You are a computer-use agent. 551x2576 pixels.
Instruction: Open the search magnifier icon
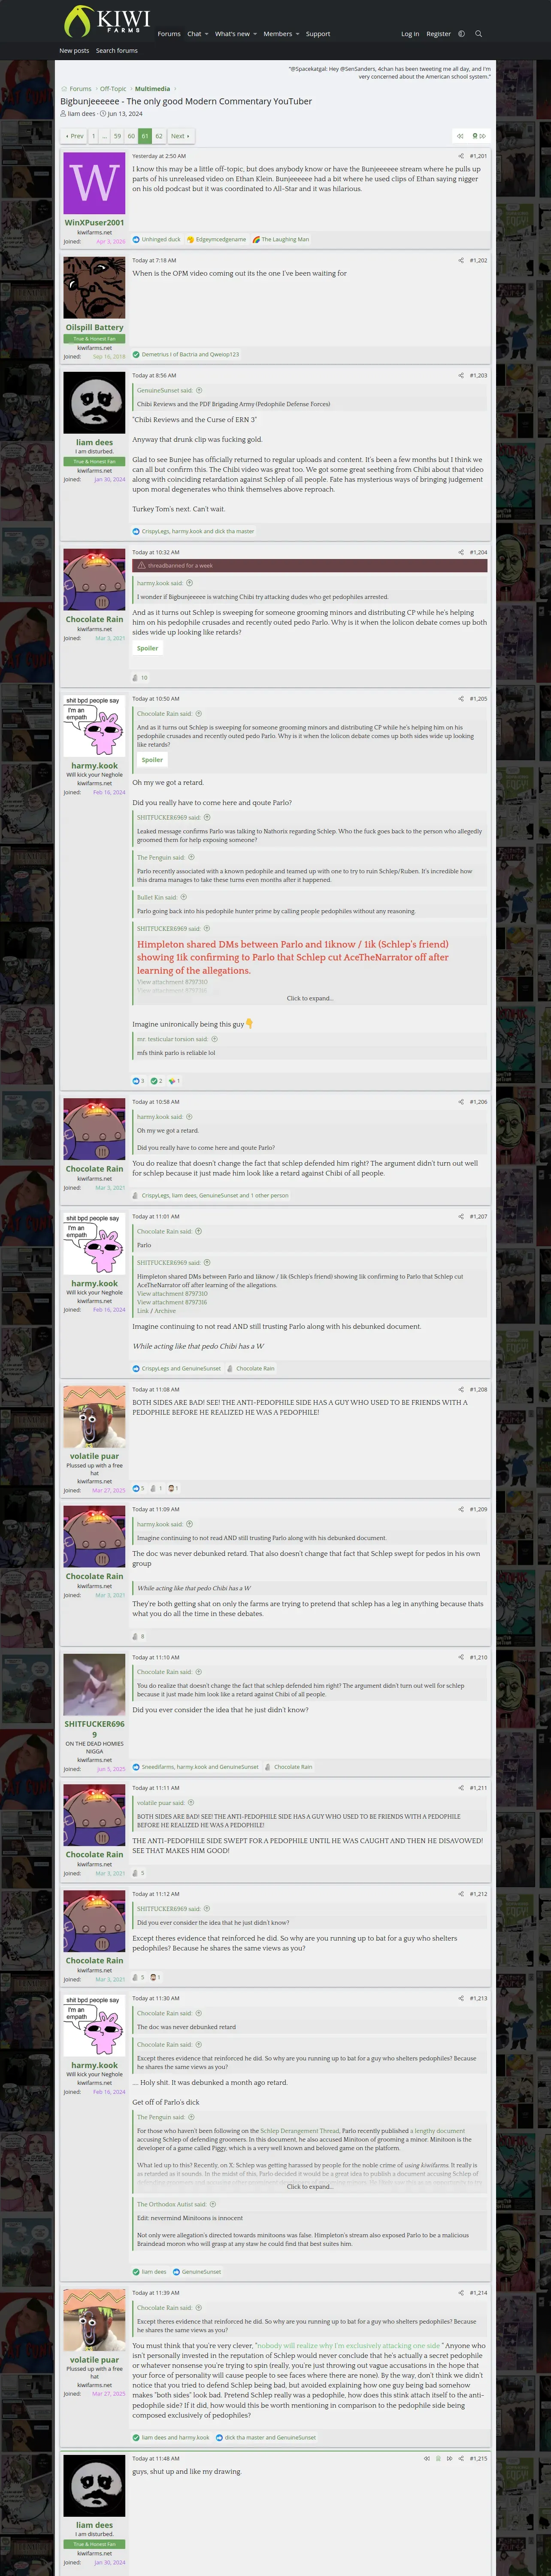pos(478,34)
